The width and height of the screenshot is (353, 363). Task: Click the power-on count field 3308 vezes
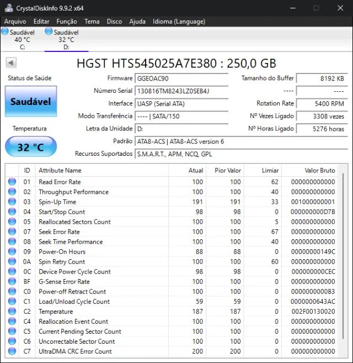322,116
